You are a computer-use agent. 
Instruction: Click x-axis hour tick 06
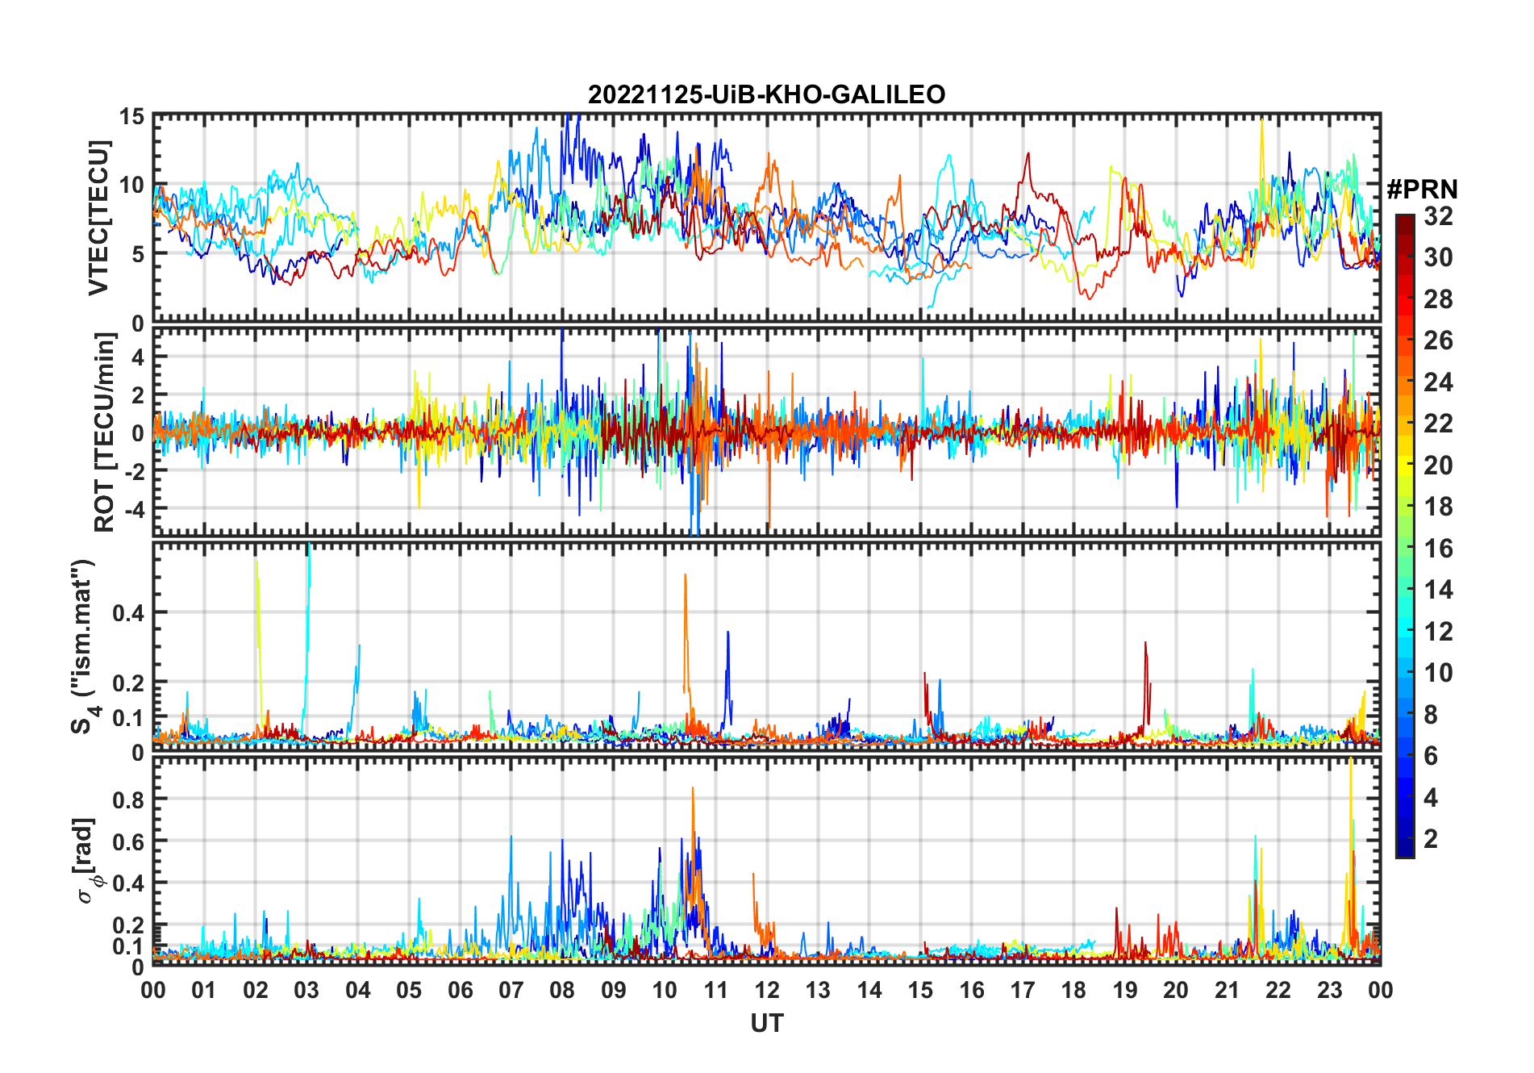[461, 991]
